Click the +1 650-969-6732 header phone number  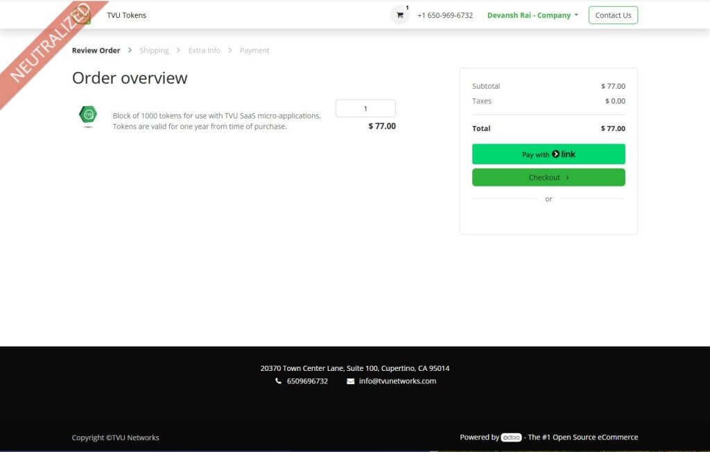coord(445,15)
